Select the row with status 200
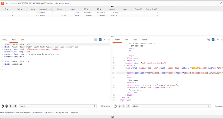The image size is (223, 119). [x=79, y=15]
